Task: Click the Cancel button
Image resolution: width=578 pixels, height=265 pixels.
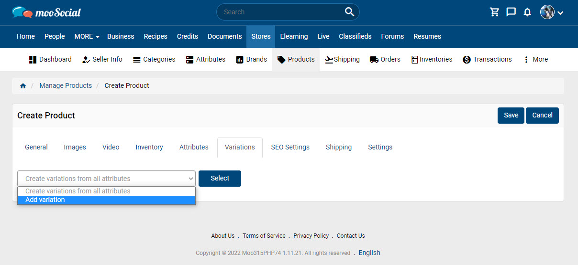Action: tap(542, 115)
